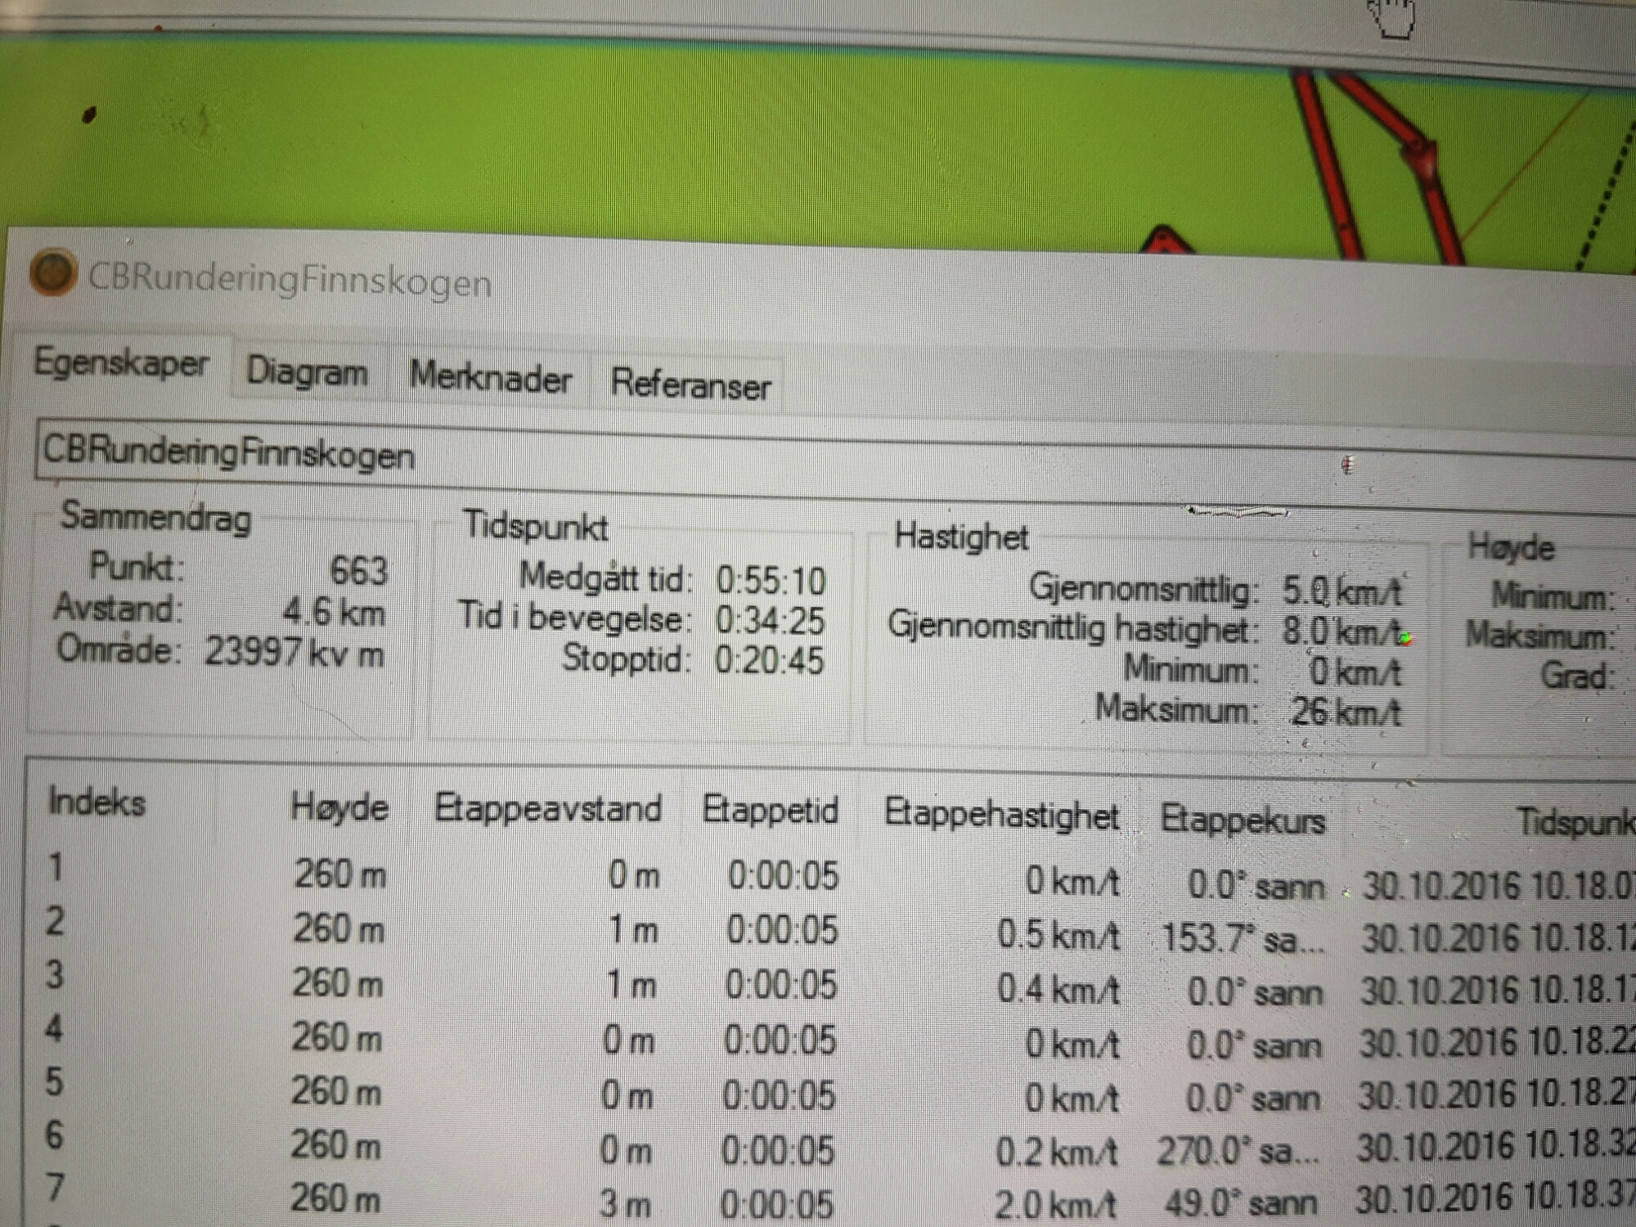Sort table by Høyde column header
The width and height of the screenshot is (1636, 1227).
tap(339, 808)
